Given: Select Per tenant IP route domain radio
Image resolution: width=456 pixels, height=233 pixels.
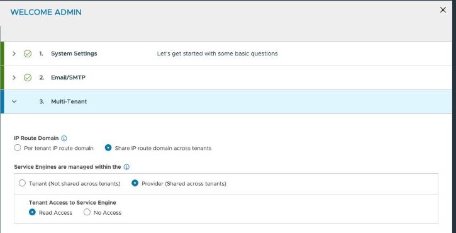Looking at the screenshot, I should tap(18, 147).
